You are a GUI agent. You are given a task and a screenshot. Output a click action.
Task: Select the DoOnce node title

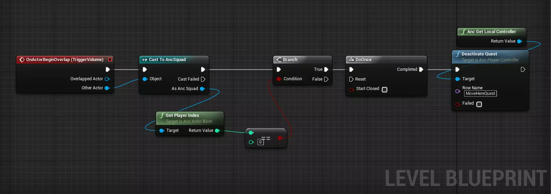(x=364, y=60)
